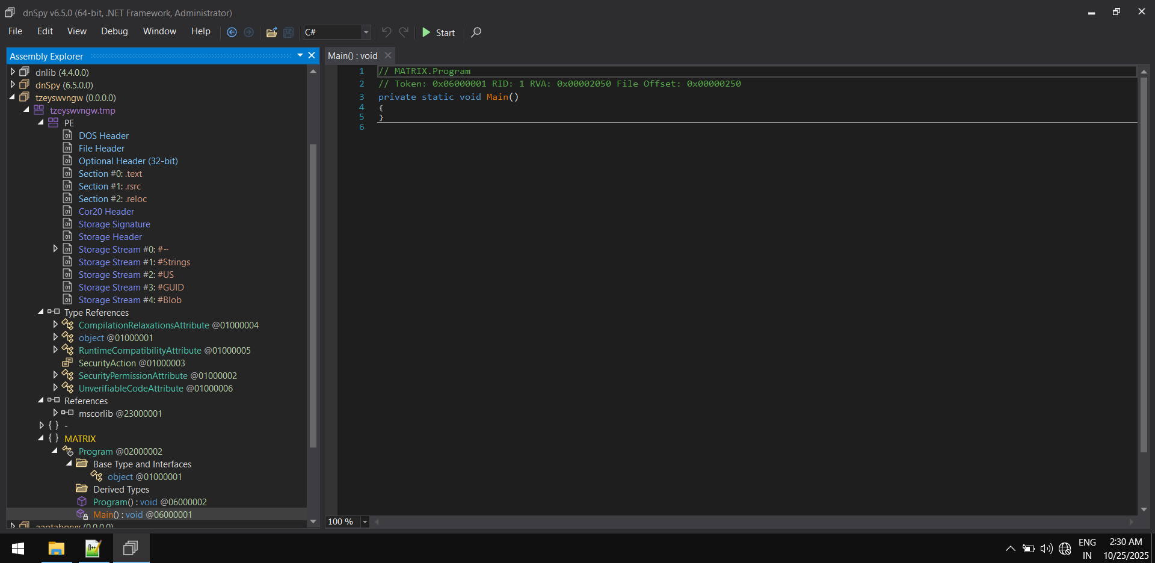Select the DOS Header tree item
1155x563 pixels.
(103, 135)
